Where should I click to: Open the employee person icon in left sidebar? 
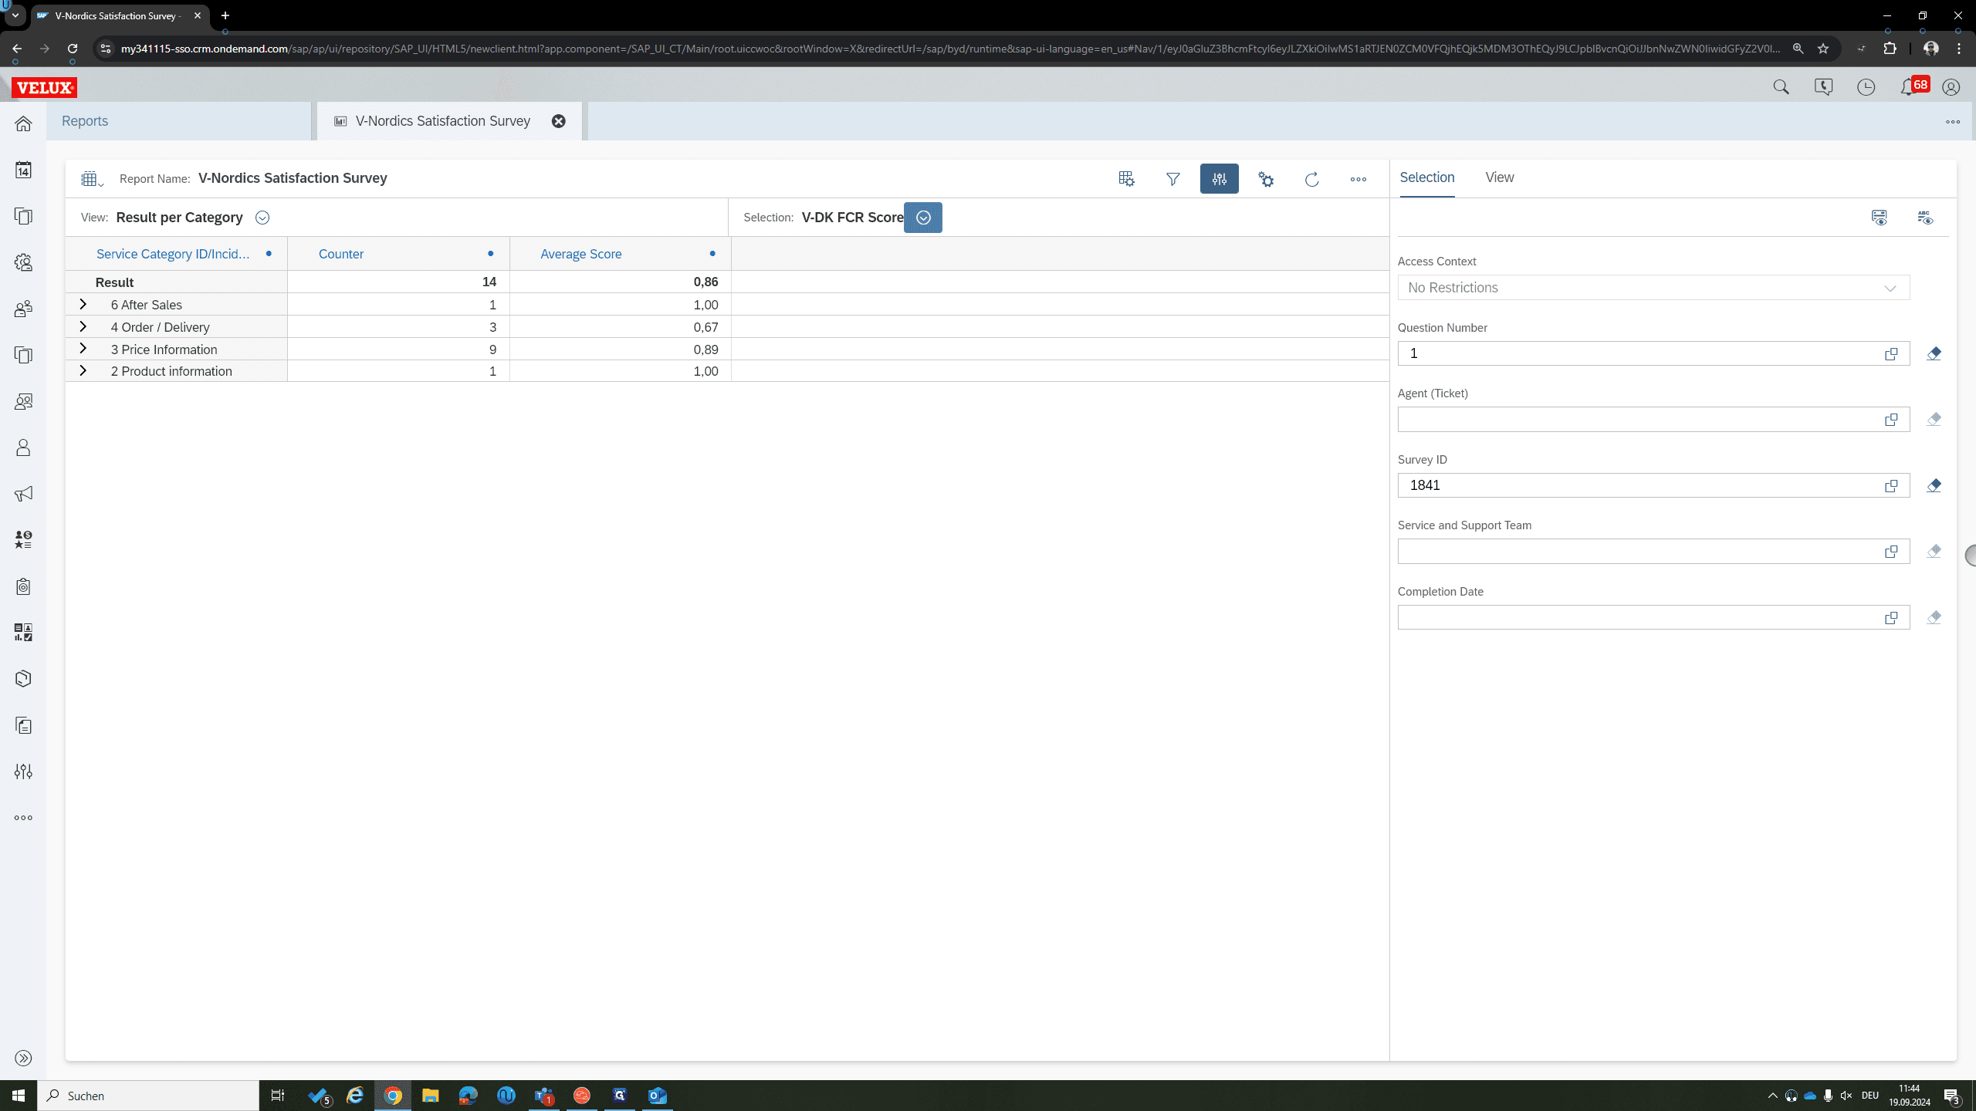point(23,447)
